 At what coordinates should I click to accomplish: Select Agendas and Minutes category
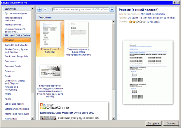pyautogui.click(x=17, y=45)
